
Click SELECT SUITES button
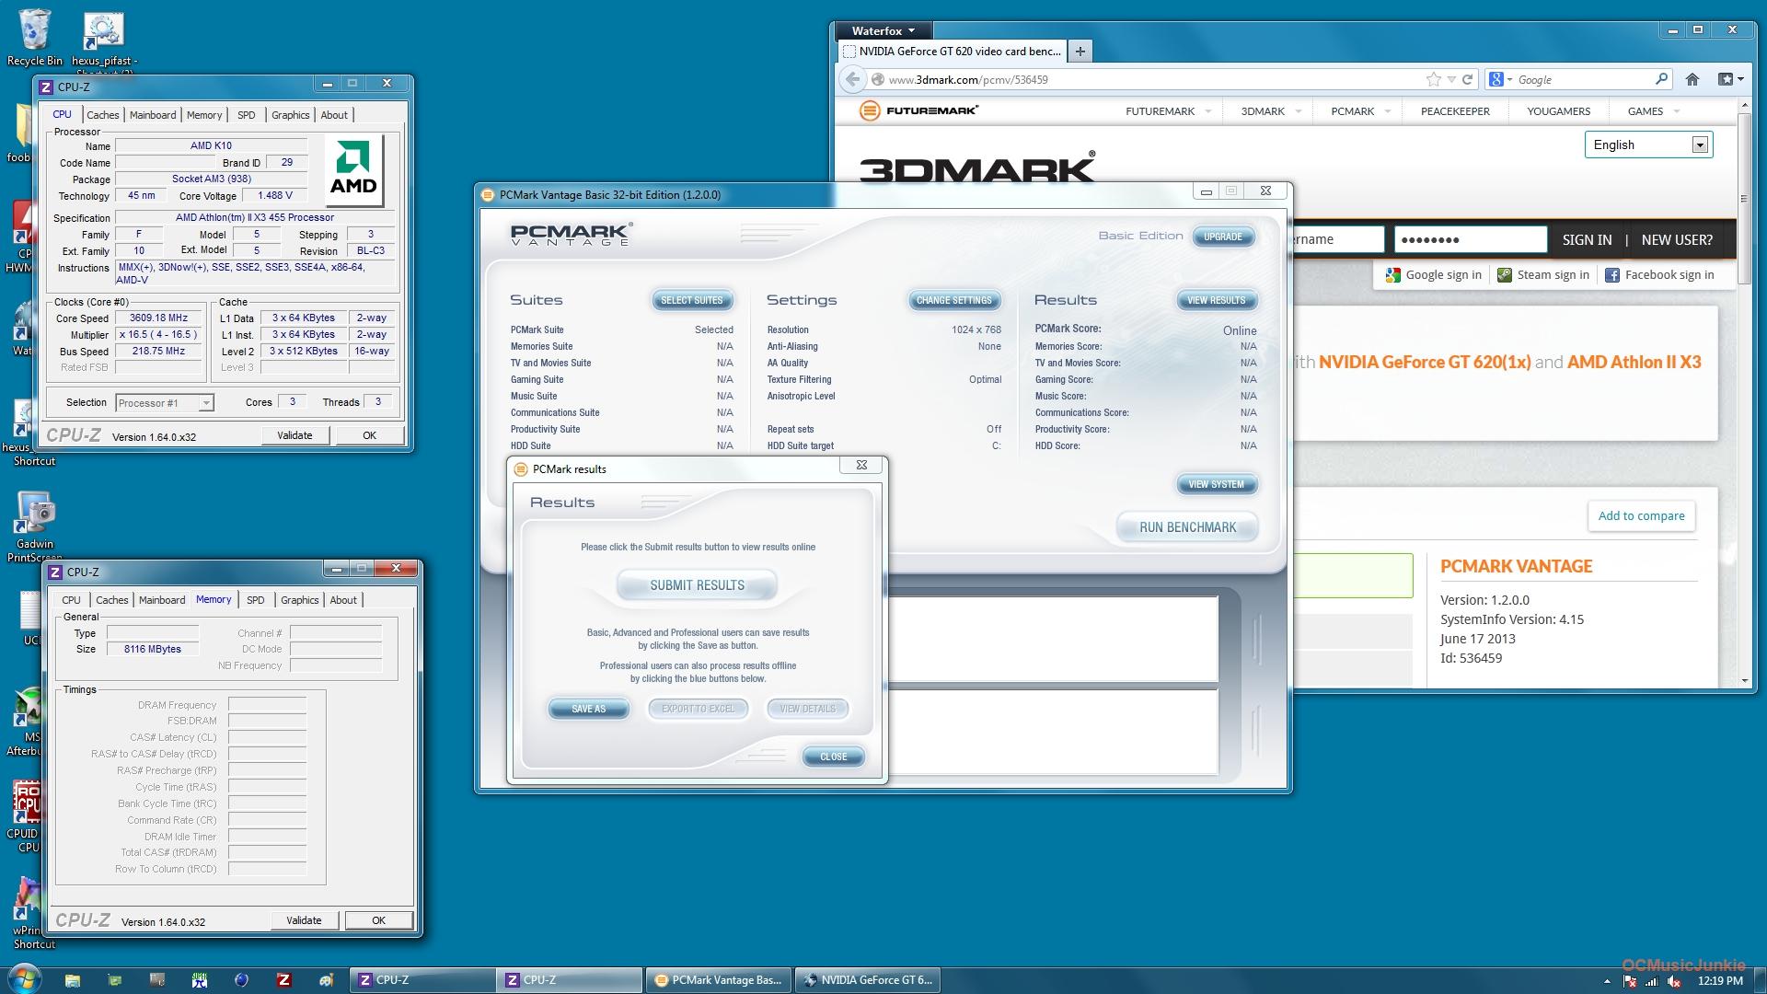pyautogui.click(x=692, y=300)
